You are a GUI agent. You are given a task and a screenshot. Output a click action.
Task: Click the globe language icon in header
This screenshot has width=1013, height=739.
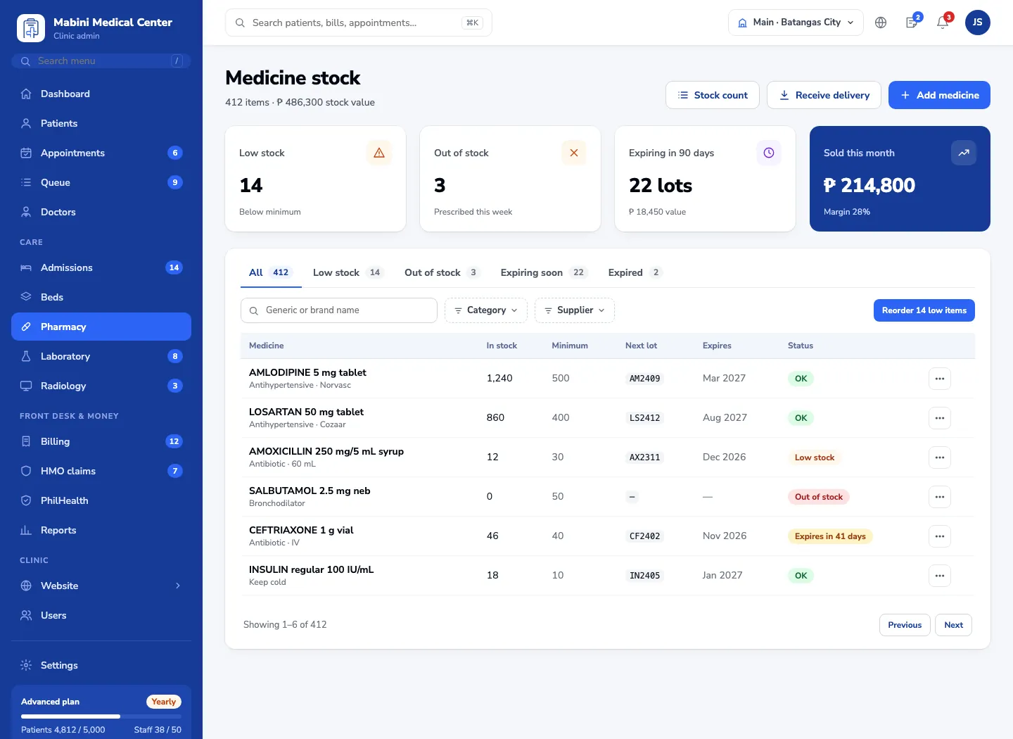click(881, 23)
